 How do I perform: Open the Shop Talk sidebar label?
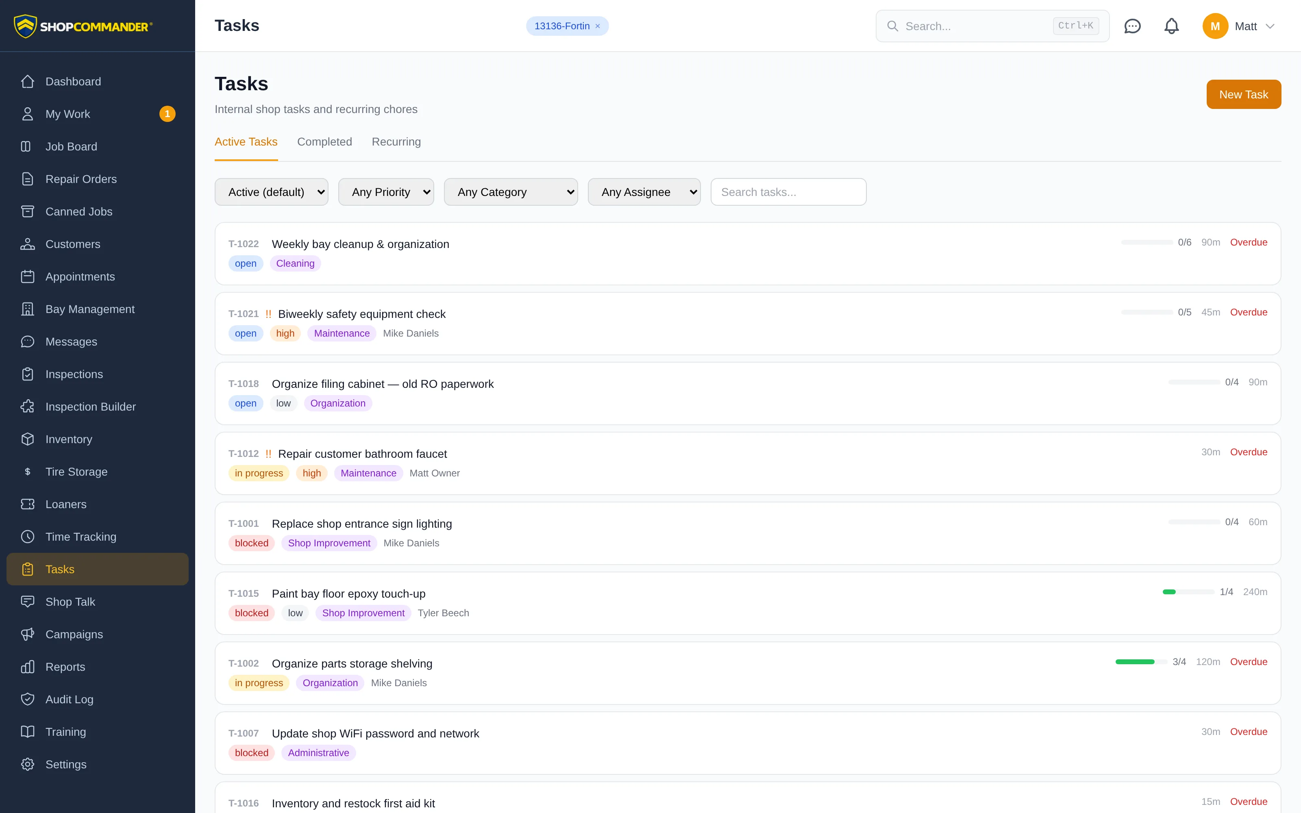pos(70,602)
